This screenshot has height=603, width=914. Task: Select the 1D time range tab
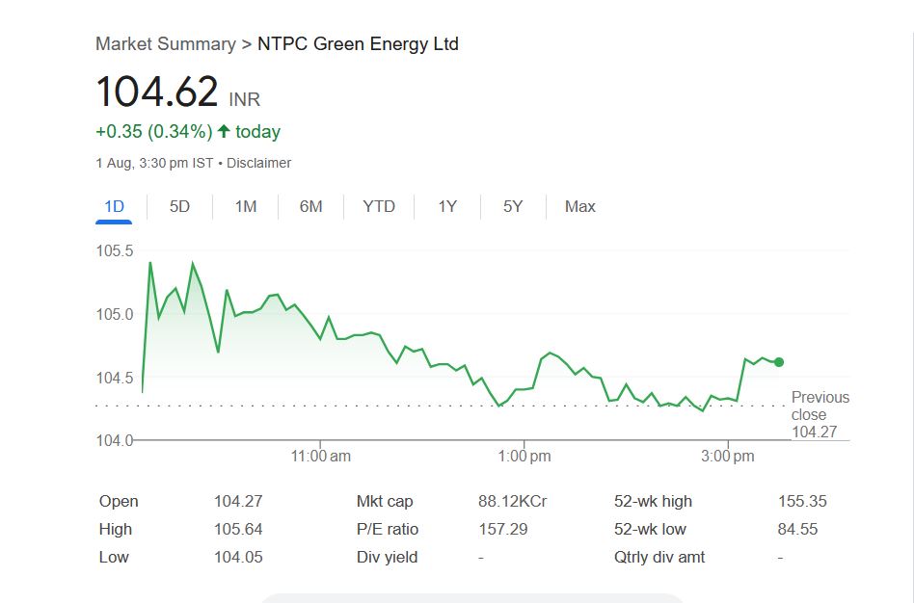click(114, 206)
